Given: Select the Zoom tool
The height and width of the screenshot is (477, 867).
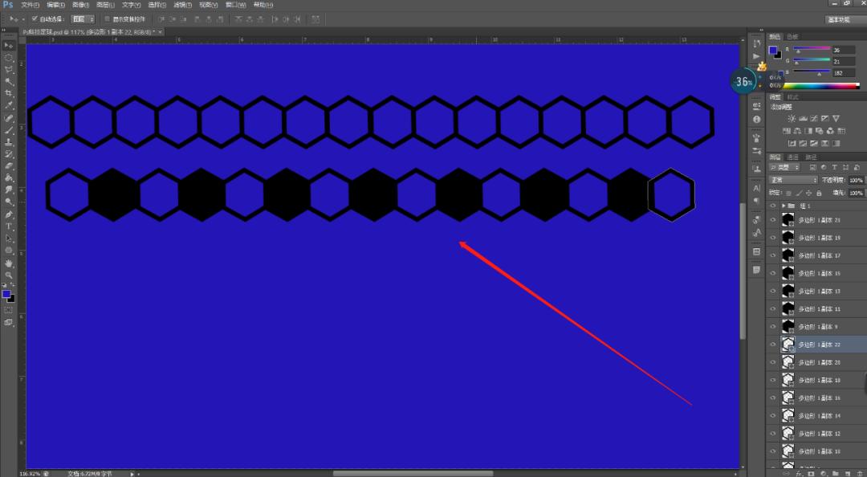Looking at the screenshot, I should [x=8, y=275].
